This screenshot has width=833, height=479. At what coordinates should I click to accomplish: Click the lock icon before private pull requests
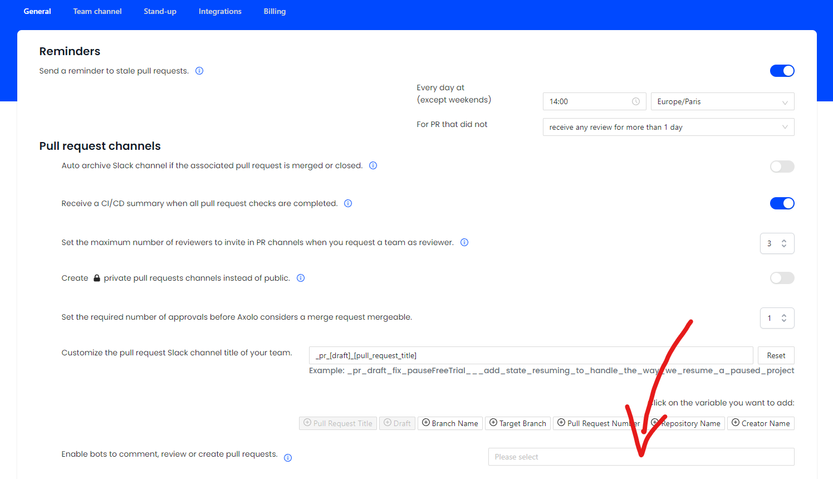(x=97, y=278)
